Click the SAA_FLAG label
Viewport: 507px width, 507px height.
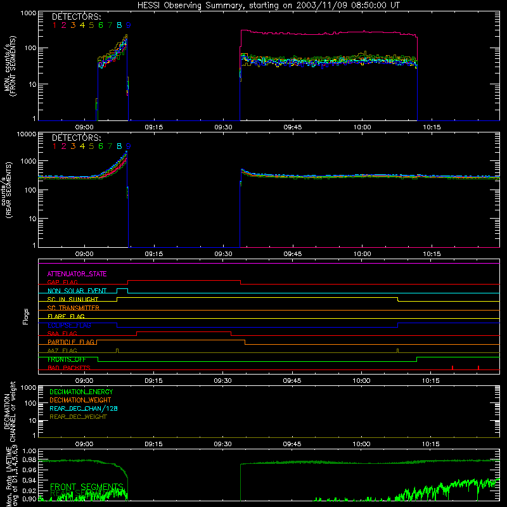point(62,334)
